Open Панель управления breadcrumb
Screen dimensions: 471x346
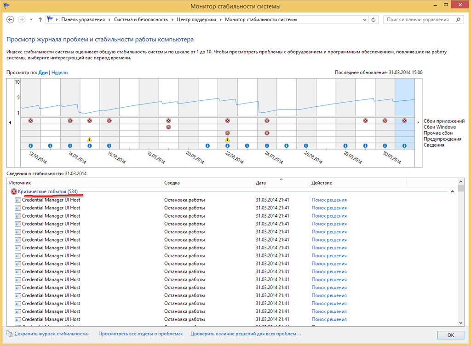click(83, 19)
